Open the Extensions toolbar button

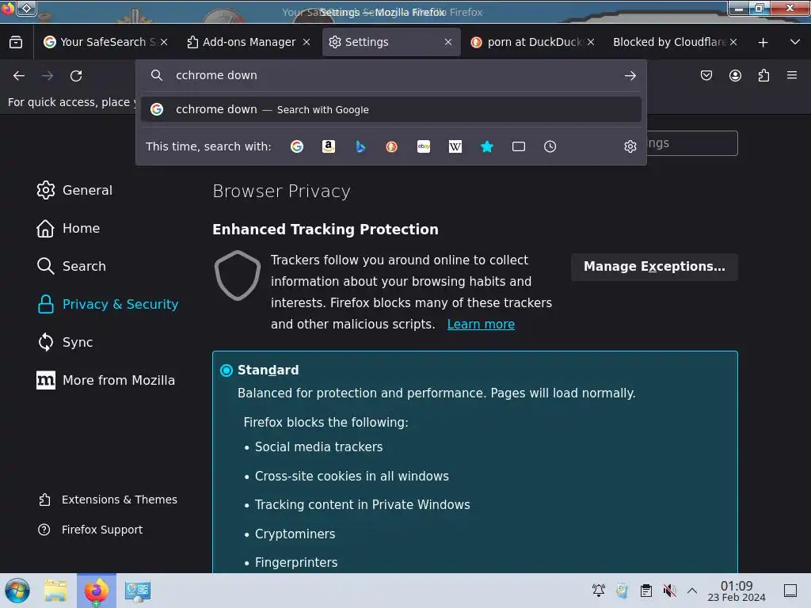coord(763,75)
